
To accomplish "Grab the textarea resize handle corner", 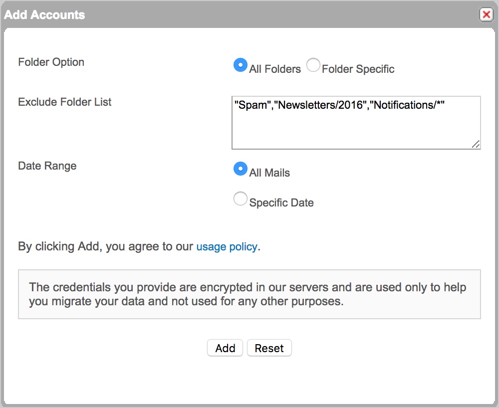I will tap(476, 144).
